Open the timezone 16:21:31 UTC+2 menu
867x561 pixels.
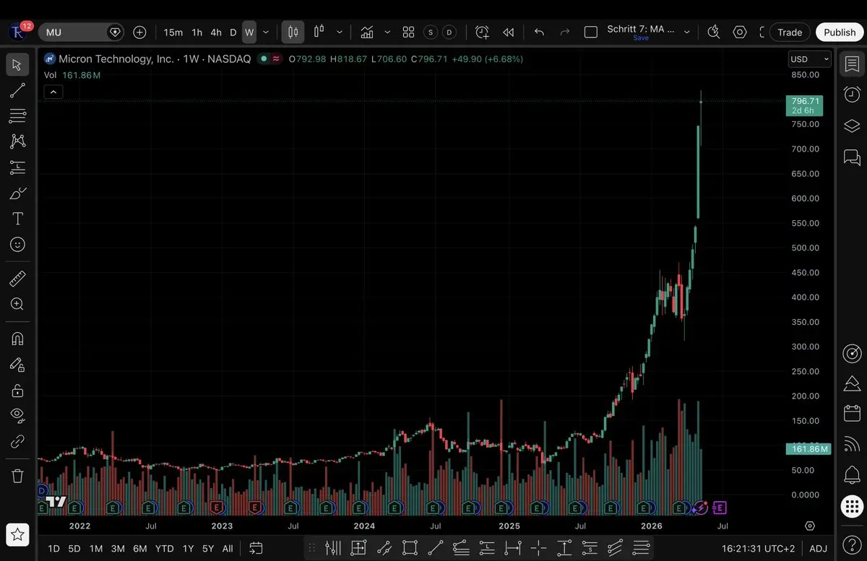click(759, 549)
